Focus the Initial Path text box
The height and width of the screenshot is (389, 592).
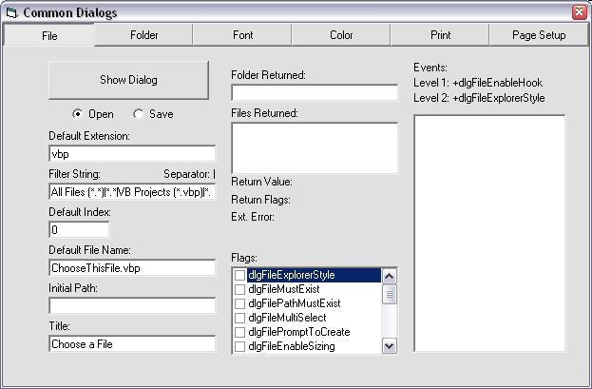click(x=132, y=306)
